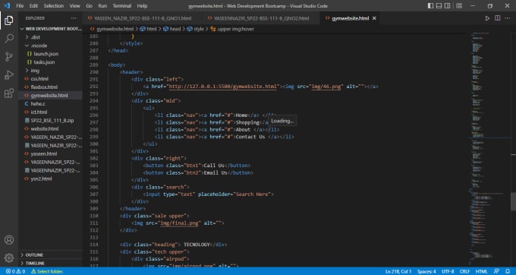Screen dimensions: 516x275
Task: Click the .upper img:hover breadcrumb
Action: [232, 29]
